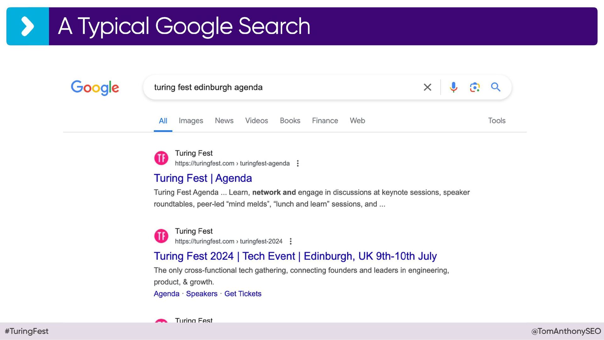The width and height of the screenshot is (604, 340).
Task: Click Turing Fest favicon of 2024 result
Action: 161,236
